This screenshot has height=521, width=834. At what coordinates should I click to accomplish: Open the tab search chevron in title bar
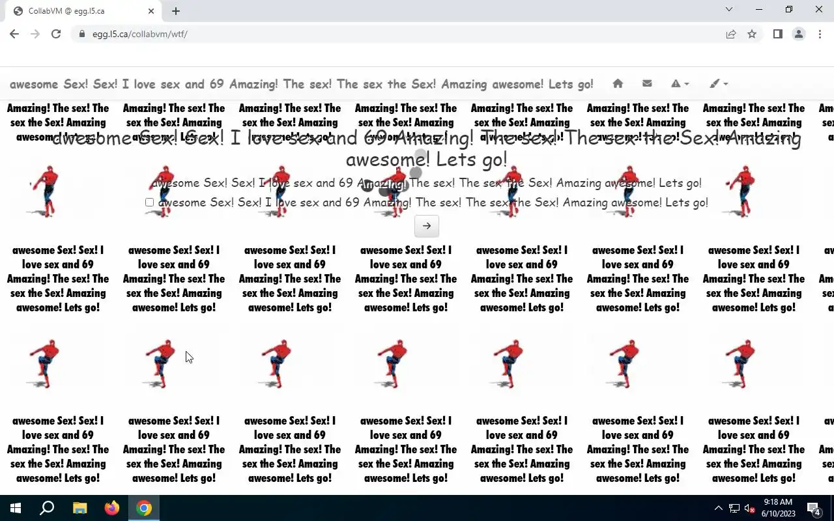pos(729,10)
